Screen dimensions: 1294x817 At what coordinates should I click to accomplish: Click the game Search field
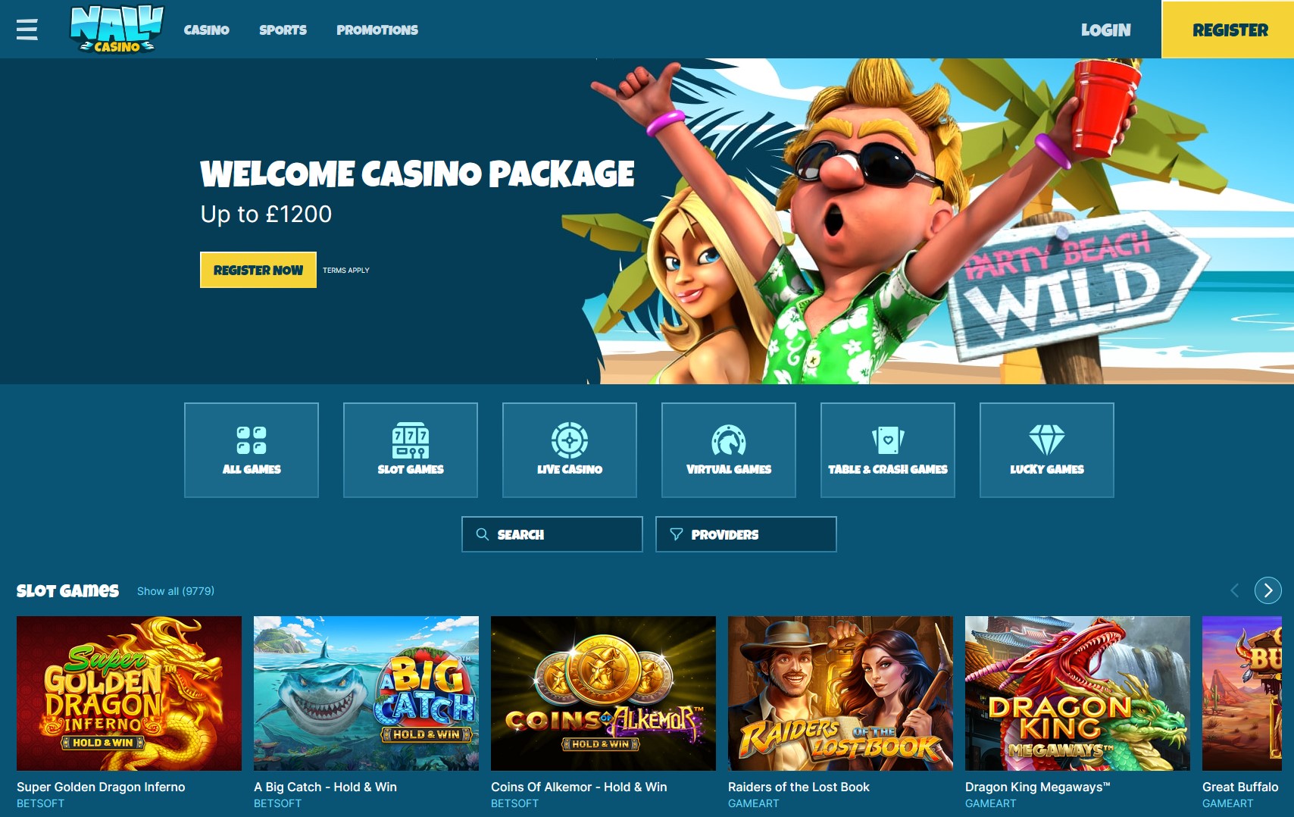point(552,534)
